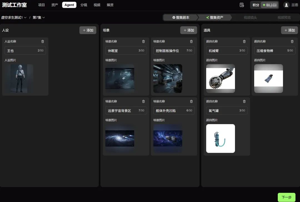Screen dimensions: 300x202
Task: Click 添加 in the 场景 panel
Action: pos(189,30)
